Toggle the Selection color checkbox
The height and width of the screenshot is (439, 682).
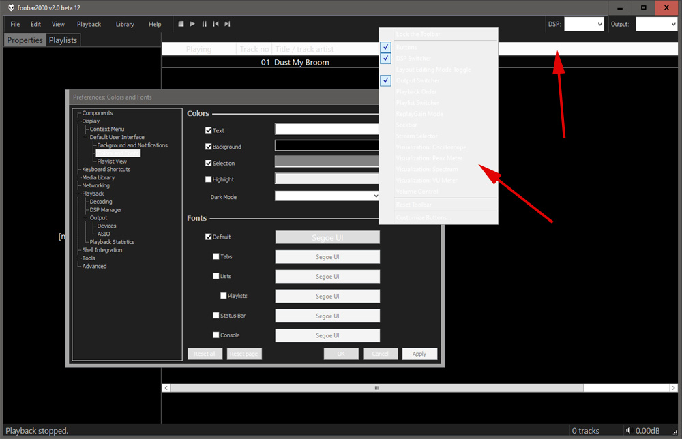(x=208, y=163)
